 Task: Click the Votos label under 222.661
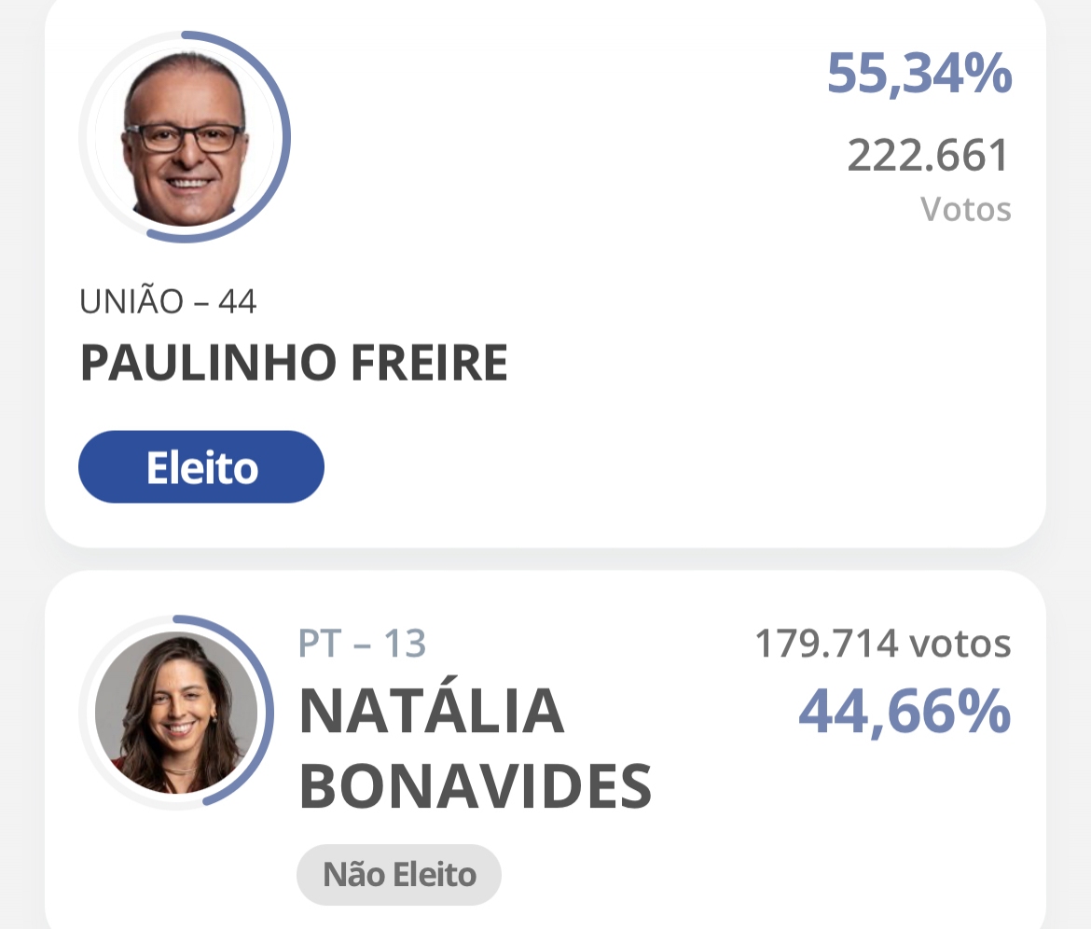(966, 209)
